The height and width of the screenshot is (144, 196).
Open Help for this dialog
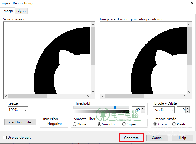point(182,138)
